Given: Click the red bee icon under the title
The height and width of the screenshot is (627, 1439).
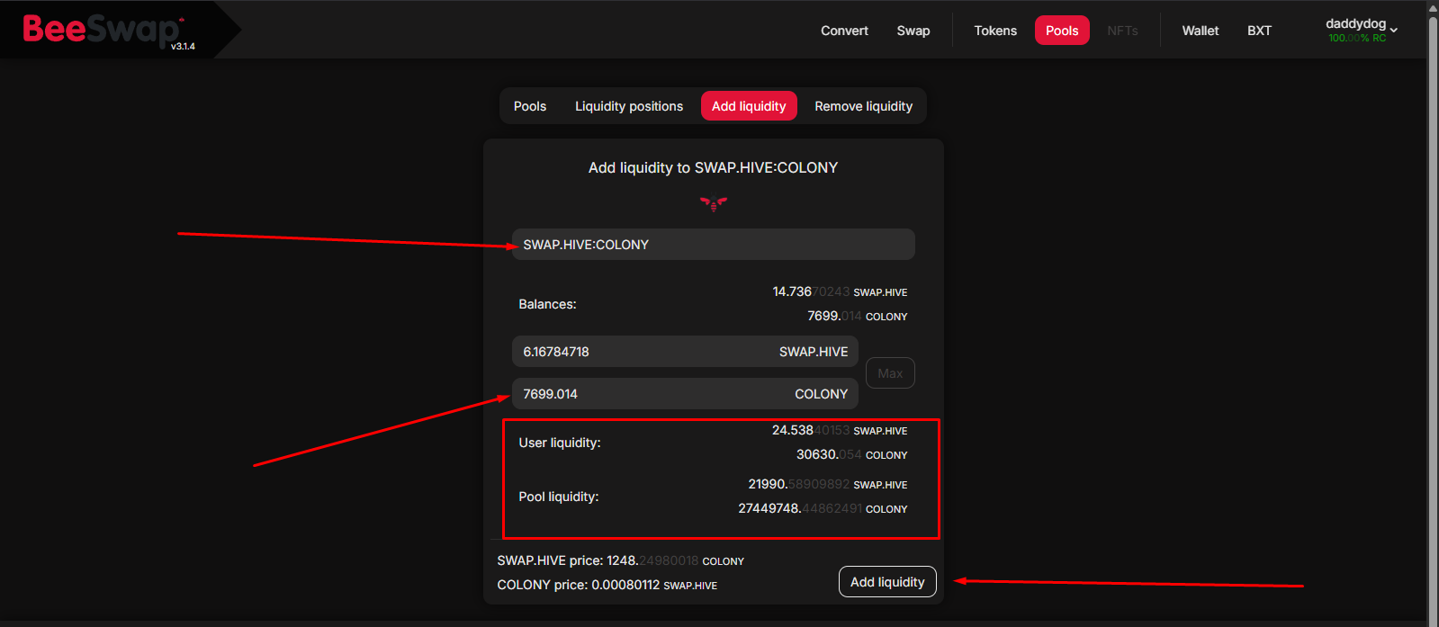Looking at the screenshot, I should click(714, 203).
